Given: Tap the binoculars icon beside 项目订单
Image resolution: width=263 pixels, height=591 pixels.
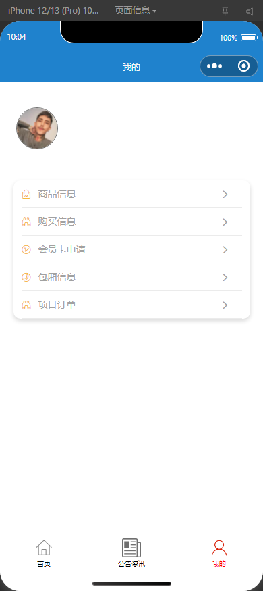Looking at the screenshot, I should (x=26, y=305).
